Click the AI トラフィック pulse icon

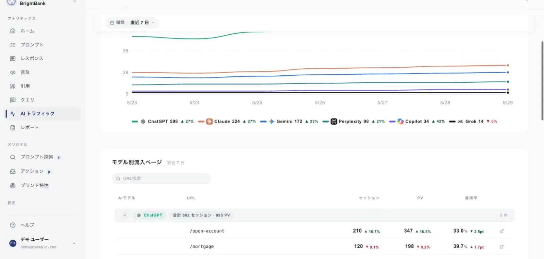point(13,114)
